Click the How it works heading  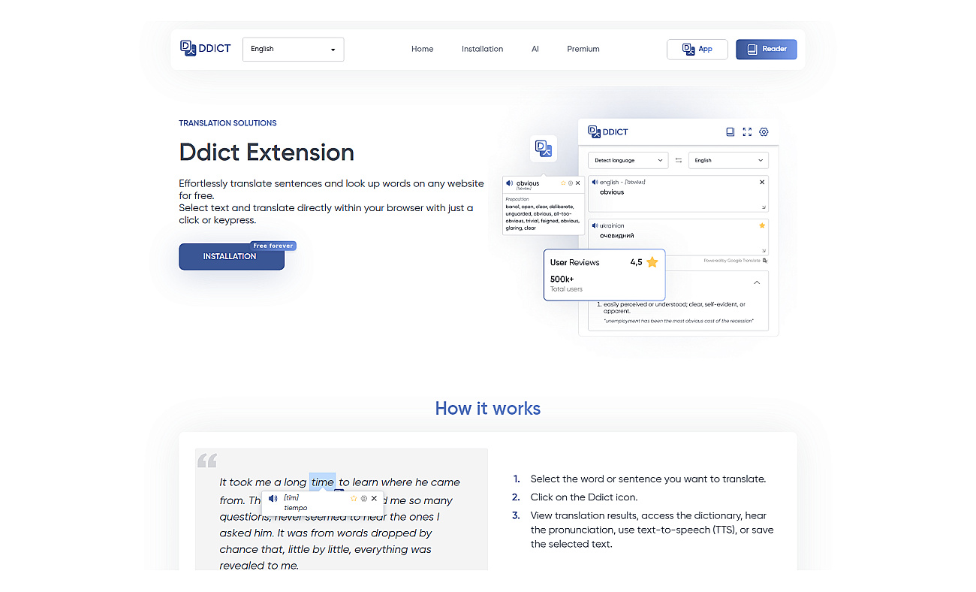[488, 409]
